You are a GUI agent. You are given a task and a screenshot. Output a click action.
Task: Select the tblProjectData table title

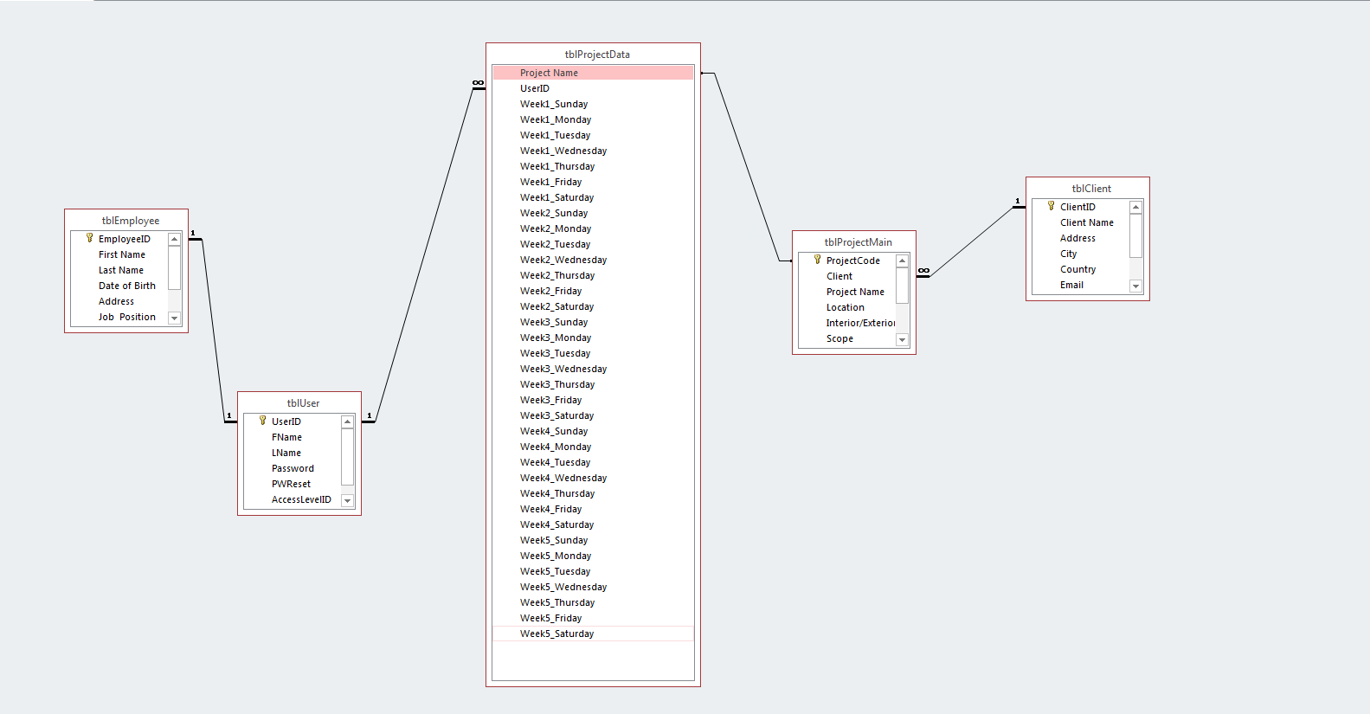tap(597, 55)
